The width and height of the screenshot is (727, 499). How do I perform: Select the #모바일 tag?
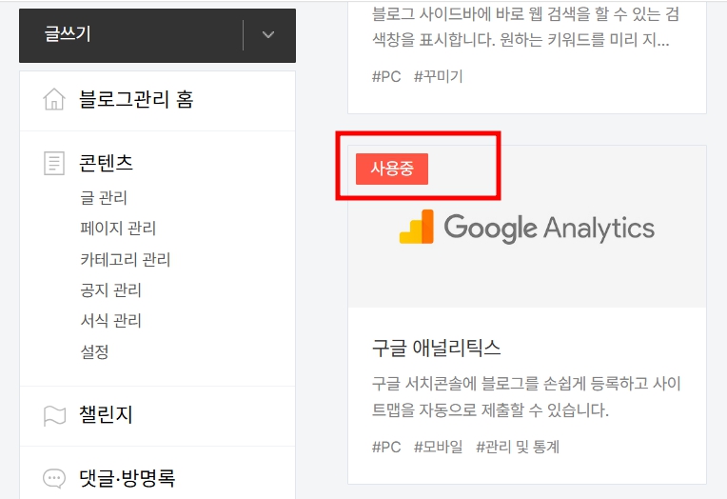click(x=438, y=447)
